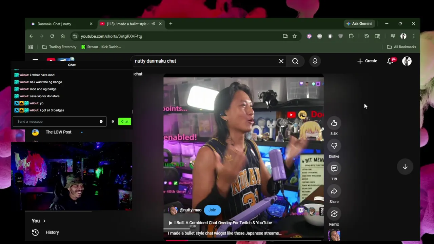
Task: Expand the You section
Action: [x=39, y=221]
